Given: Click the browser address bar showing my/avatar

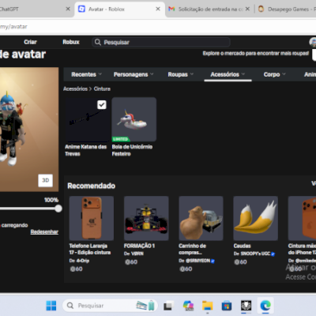Looking at the screenshot, I should (x=158, y=27).
